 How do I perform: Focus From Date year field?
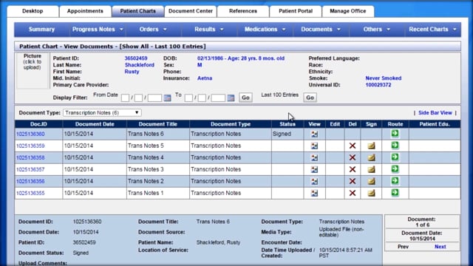pos(154,98)
